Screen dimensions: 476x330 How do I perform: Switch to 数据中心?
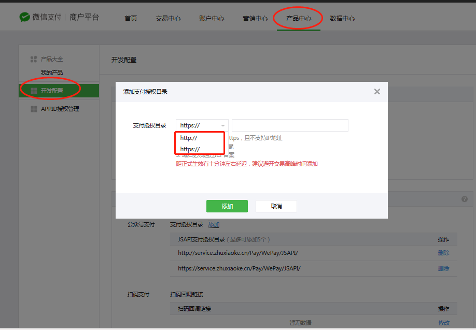[x=342, y=18]
